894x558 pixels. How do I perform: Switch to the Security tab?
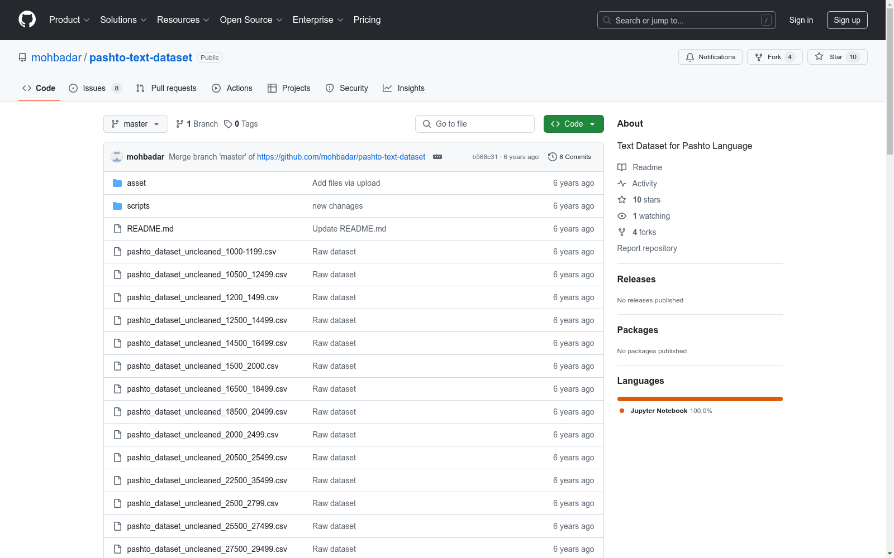tap(346, 88)
